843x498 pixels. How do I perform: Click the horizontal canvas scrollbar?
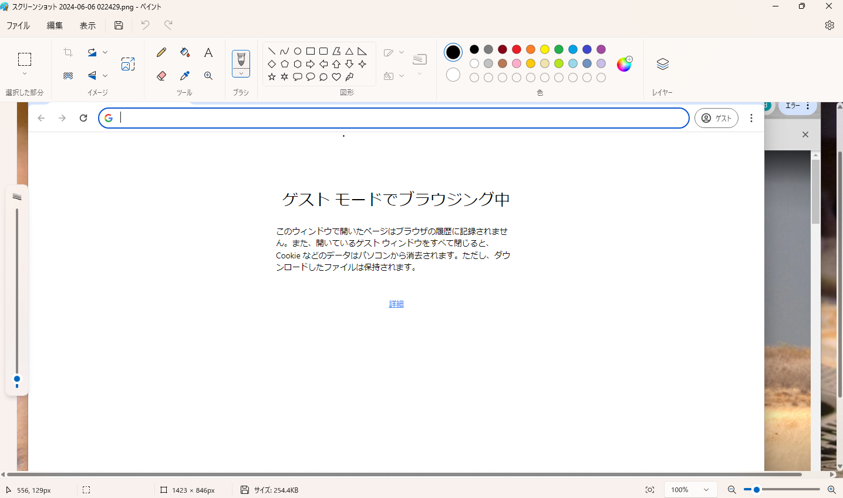point(411,474)
